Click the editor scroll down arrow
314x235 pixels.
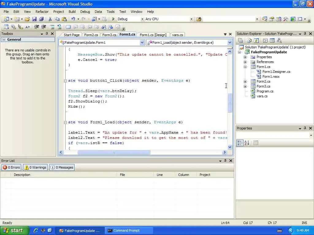(230, 147)
